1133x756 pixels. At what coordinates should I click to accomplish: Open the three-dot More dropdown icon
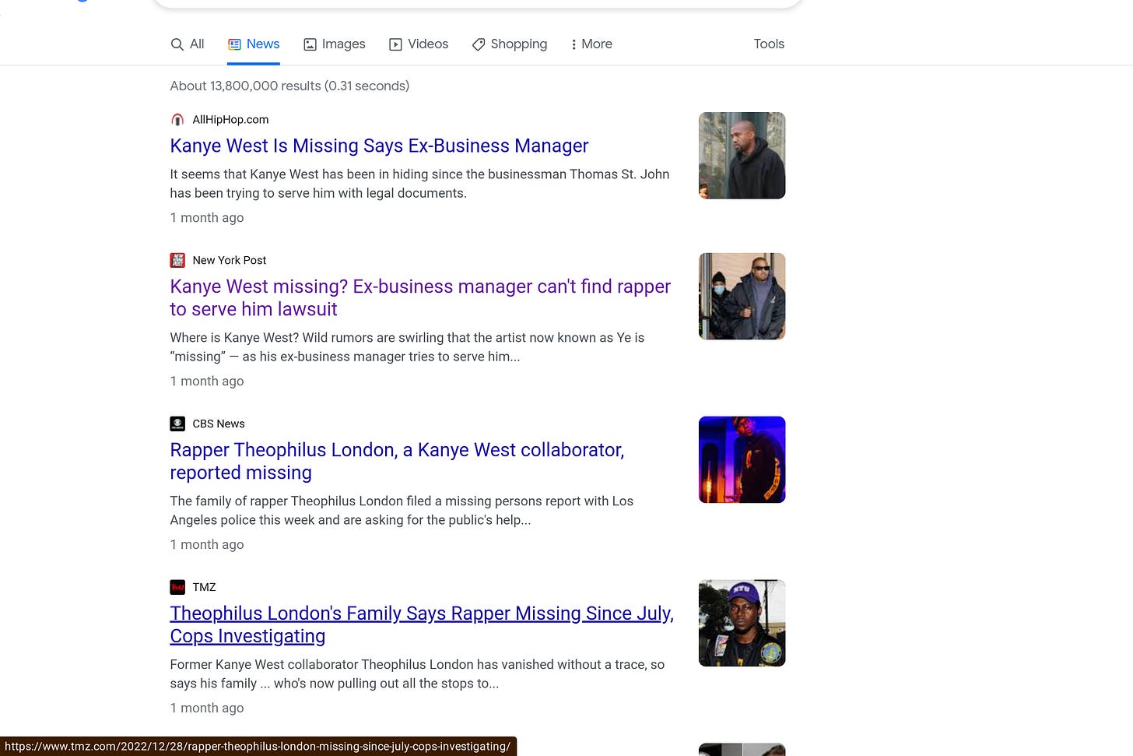point(574,44)
